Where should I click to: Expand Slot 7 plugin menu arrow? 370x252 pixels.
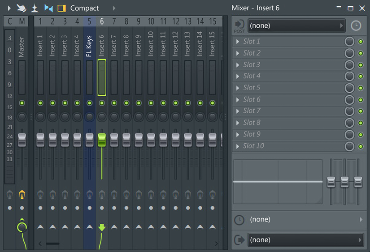[x=238, y=111]
